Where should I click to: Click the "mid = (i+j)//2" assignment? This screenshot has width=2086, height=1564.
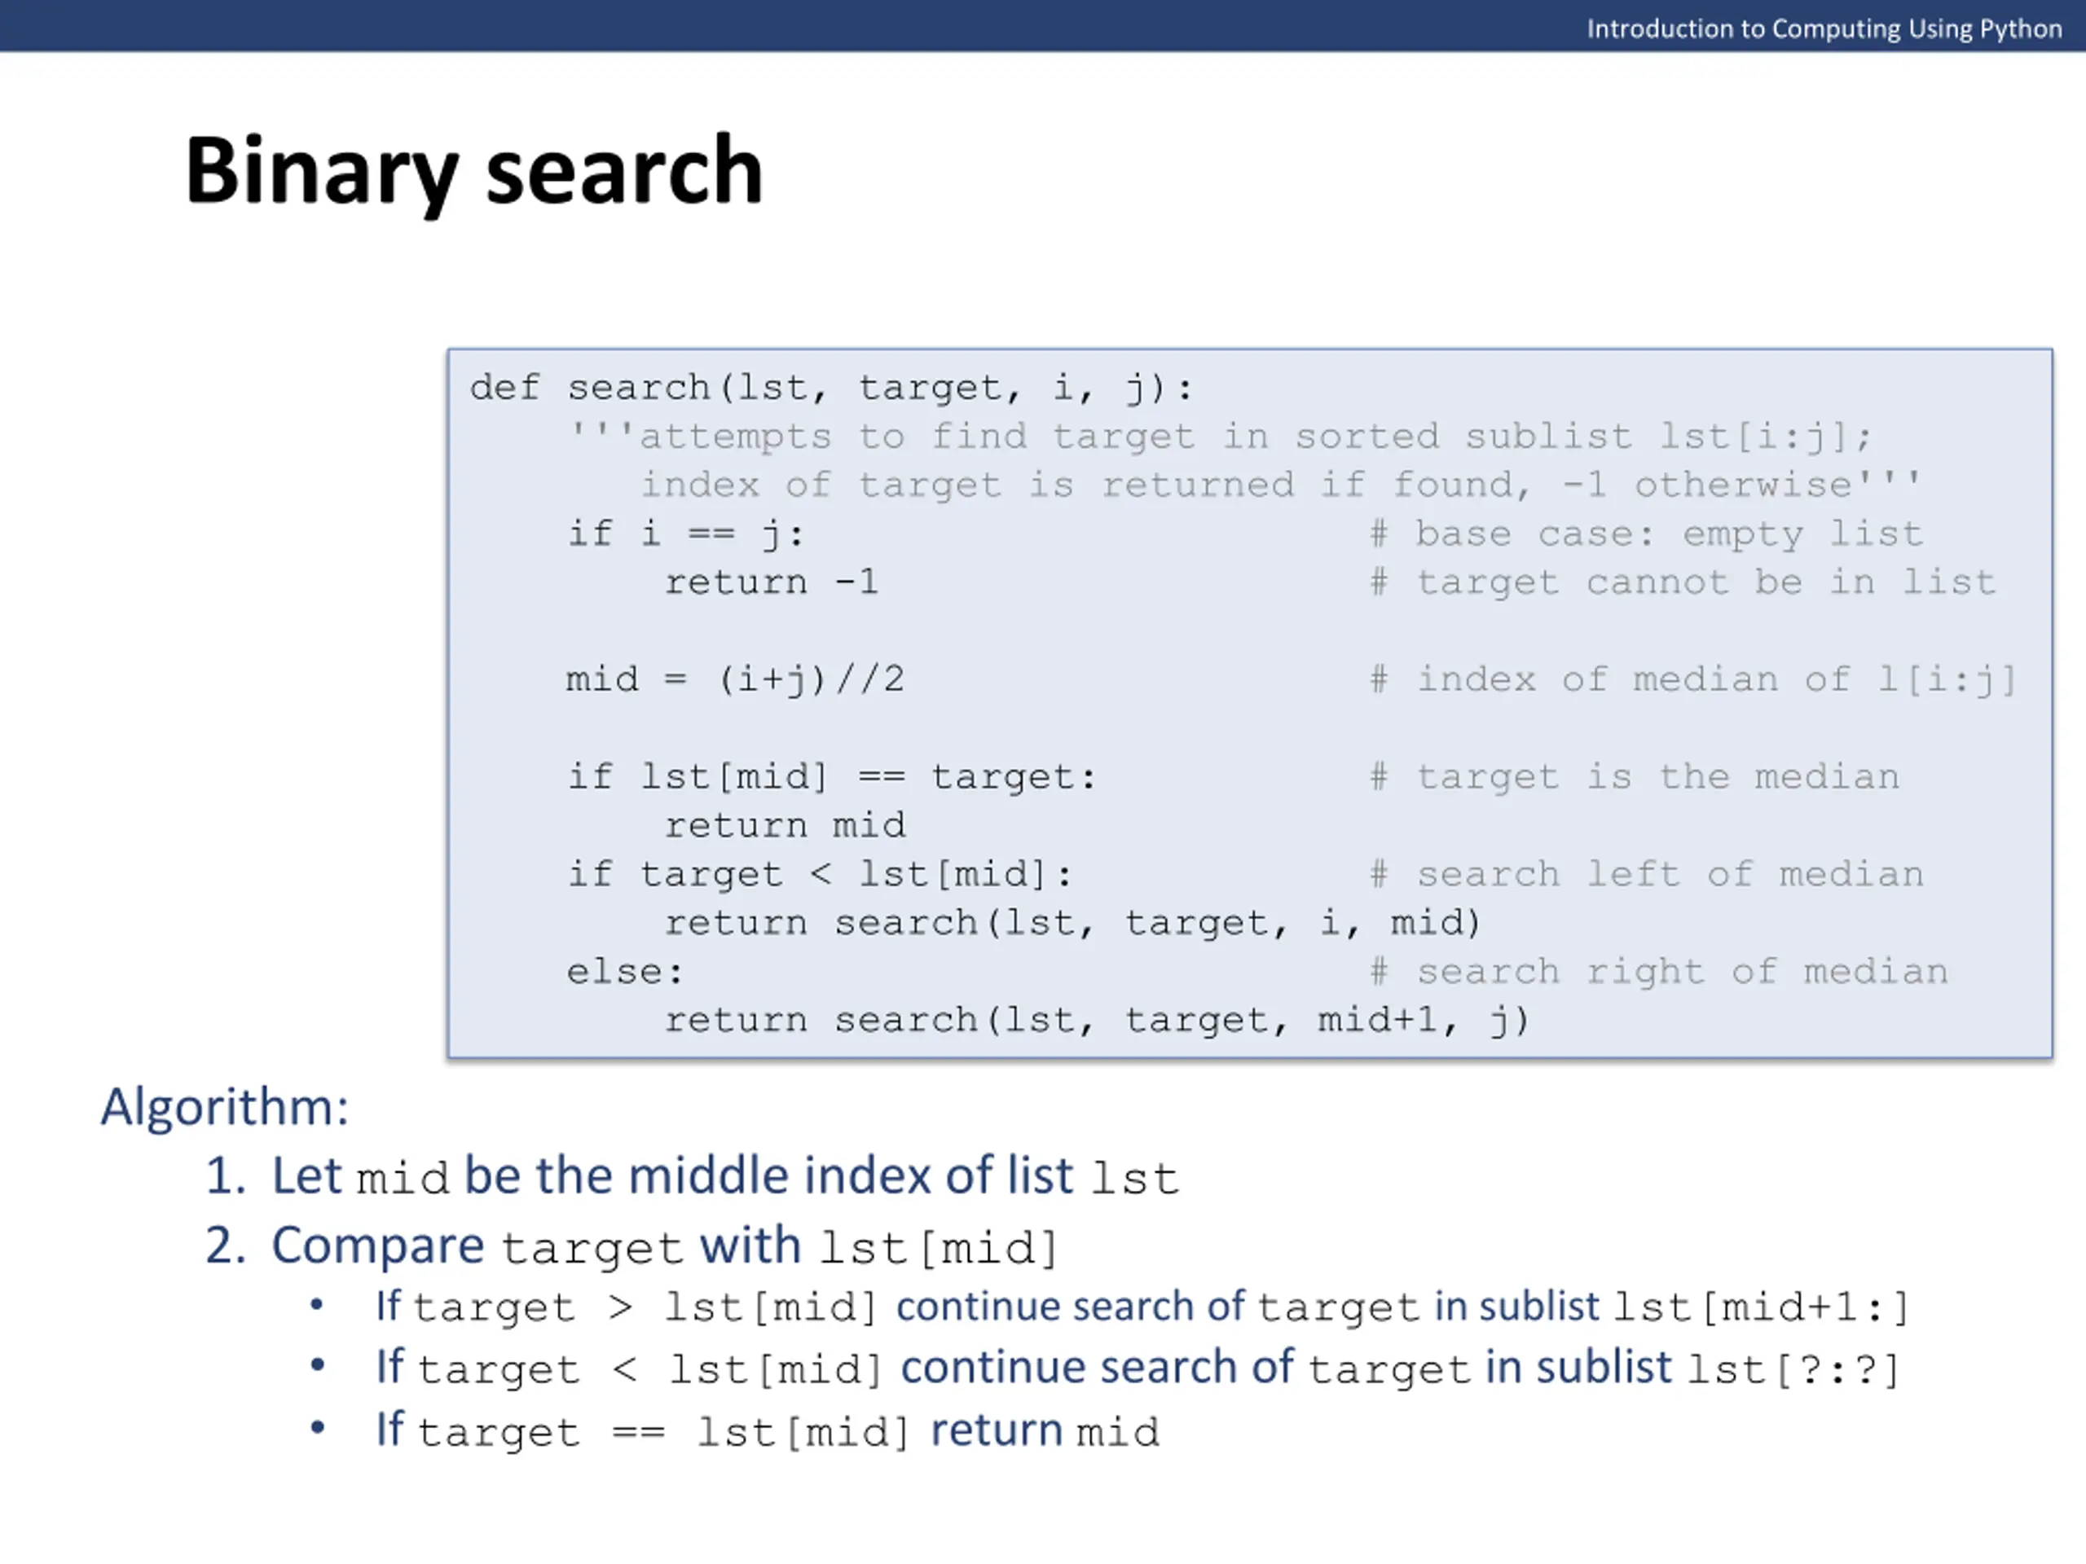(x=735, y=679)
